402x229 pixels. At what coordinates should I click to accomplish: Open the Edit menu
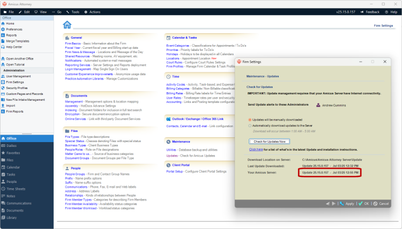pos(24,12)
